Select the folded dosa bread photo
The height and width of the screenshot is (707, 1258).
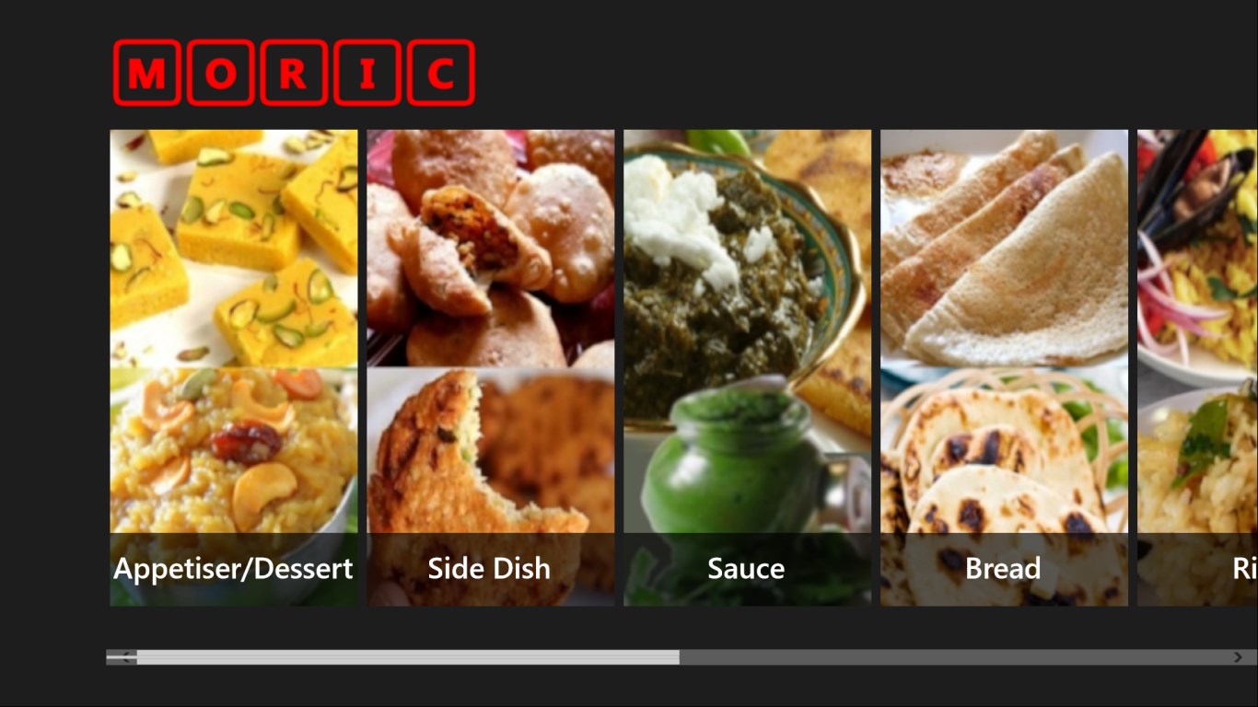tap(1004, 249)
